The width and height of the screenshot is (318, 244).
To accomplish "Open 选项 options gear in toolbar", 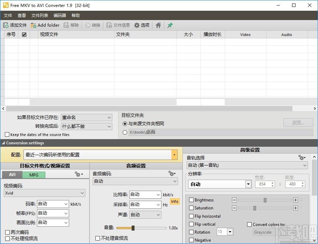I will click(137, 25).
